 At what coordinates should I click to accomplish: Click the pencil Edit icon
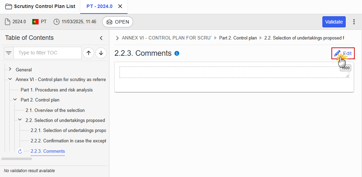point(337,53)
